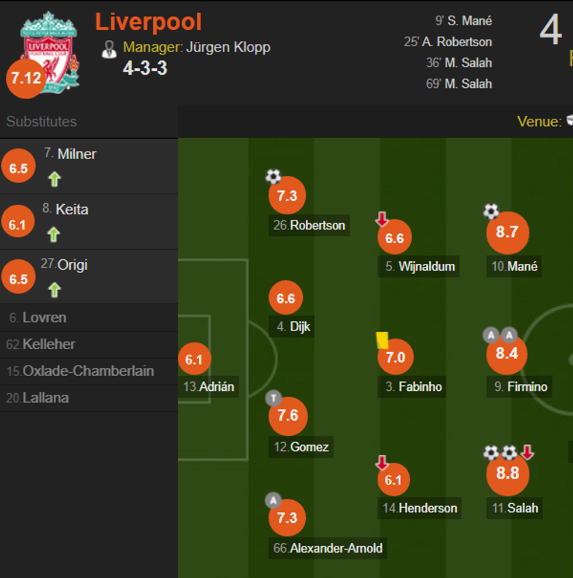Click Liverpool team name heading
This screenshot has height=578, width=573.
tap(149, 22)
